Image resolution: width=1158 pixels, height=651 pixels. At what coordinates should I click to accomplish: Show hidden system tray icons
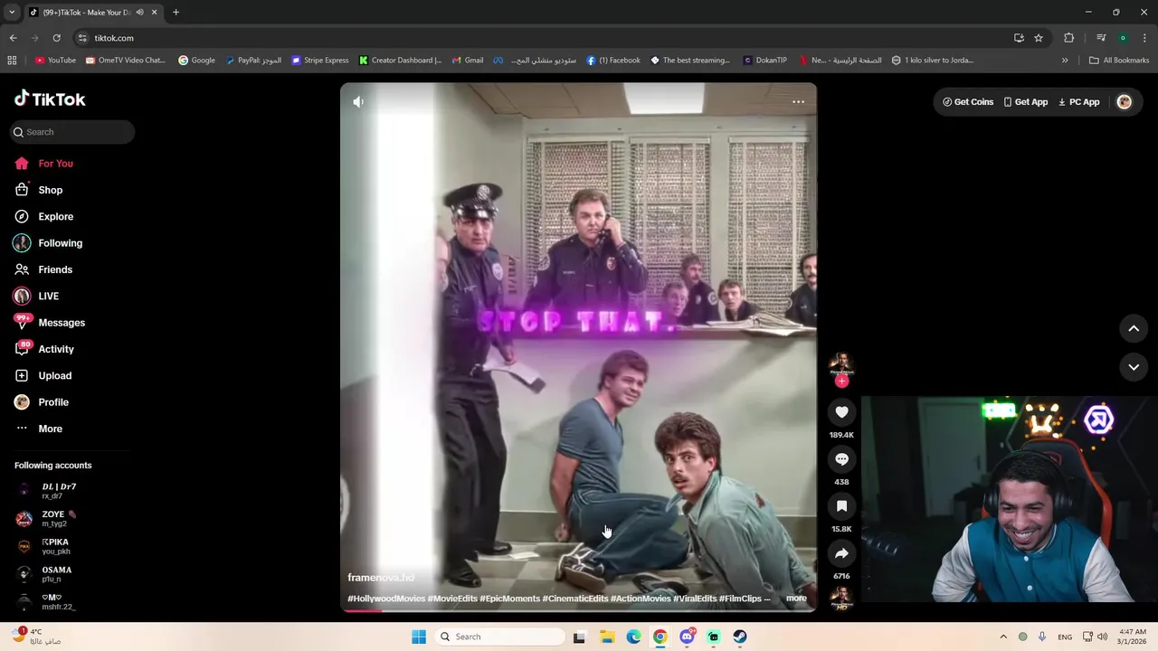click(1002, 637)
